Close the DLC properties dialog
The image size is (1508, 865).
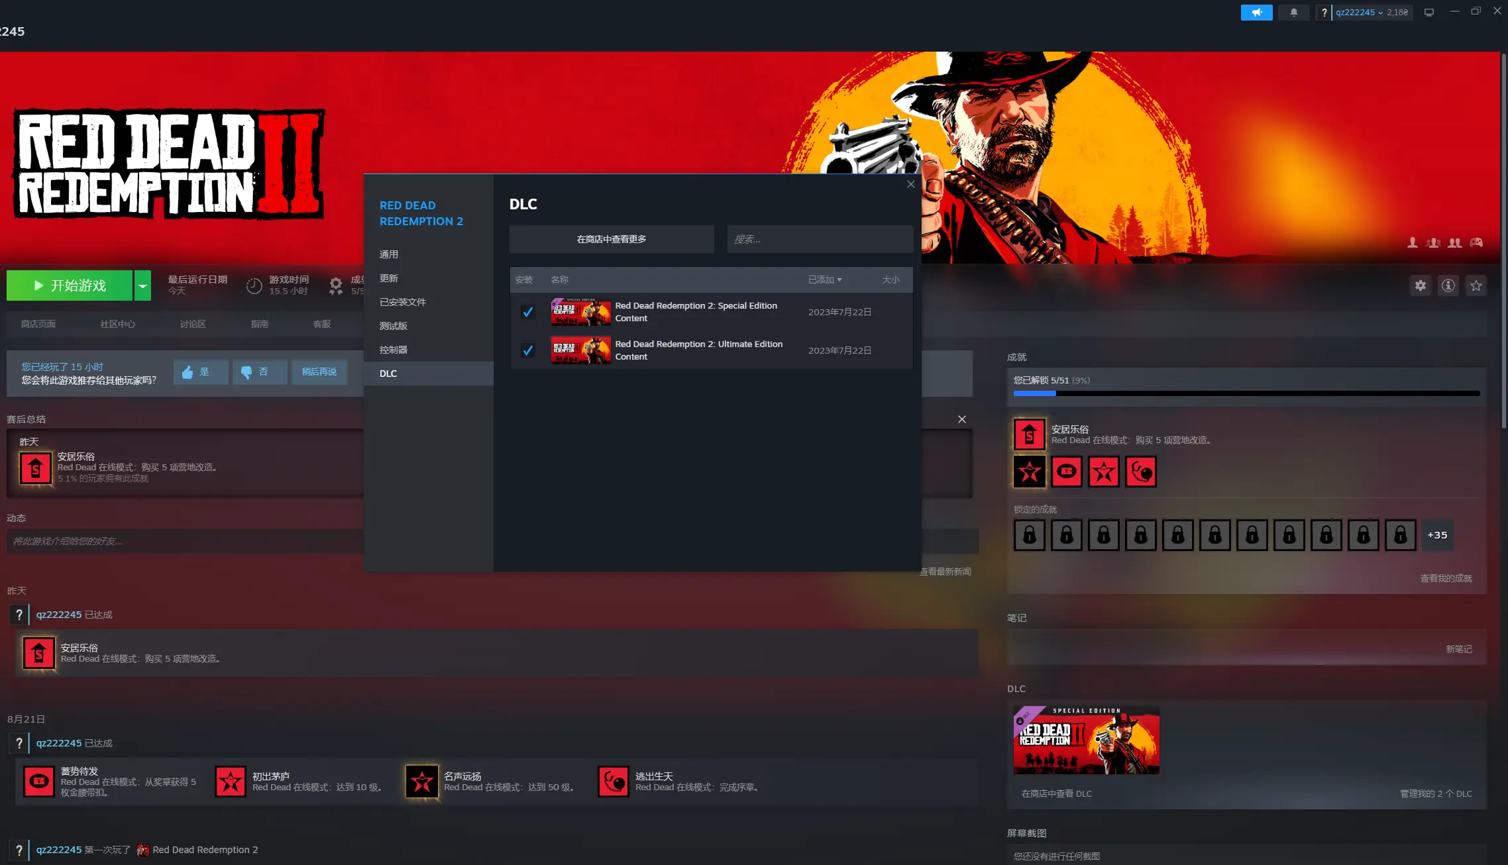coord(911,184)
